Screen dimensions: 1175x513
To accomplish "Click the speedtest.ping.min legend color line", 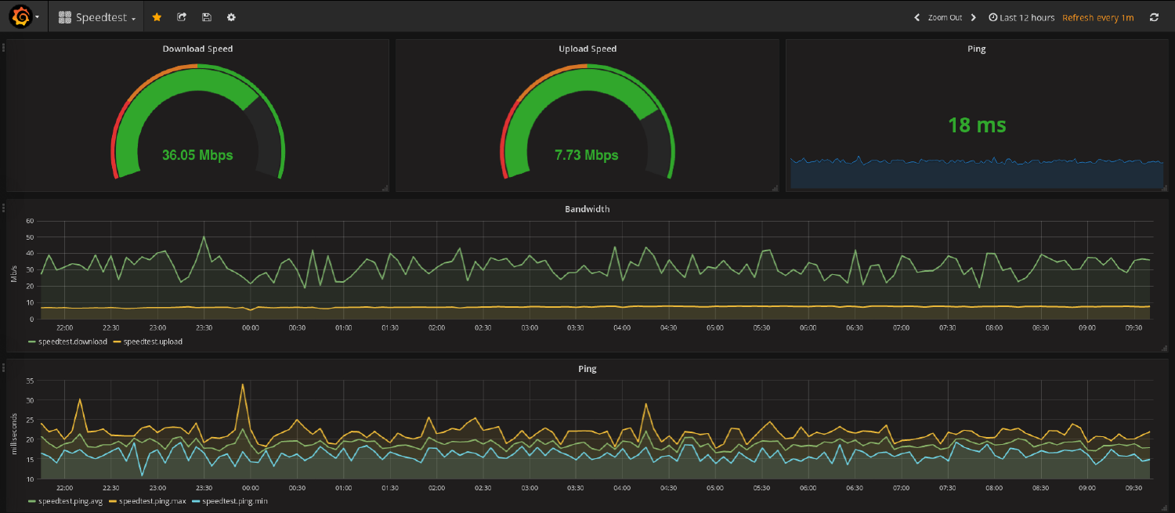I will pyautogui.click(x=197, y=500).
